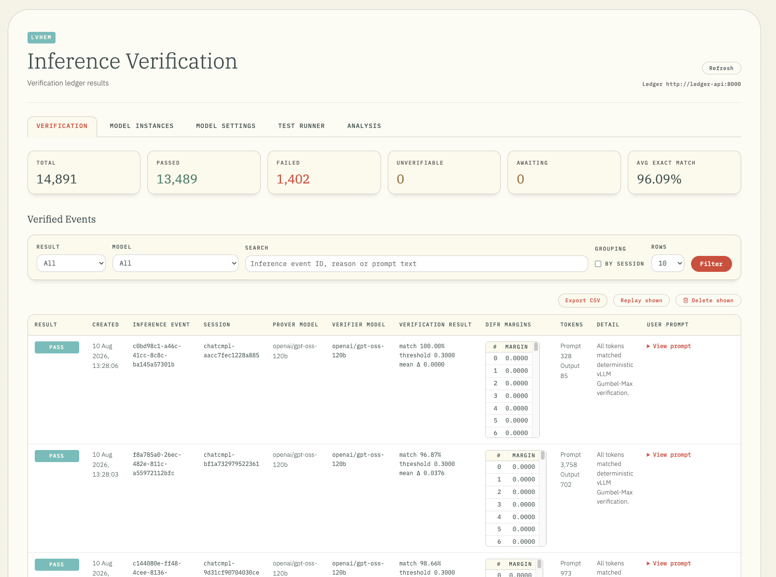This screenshot has width=776, height=577.
Task: Click the trash icon in Delete shown
Action: (x=685, y=300)
